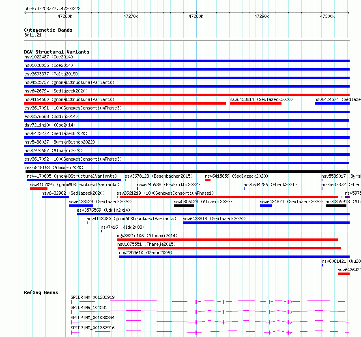Click the chr8:47253772..47303222 coordinate label
This screenshot has height=337, width=361.
click(x=52, y=9)
